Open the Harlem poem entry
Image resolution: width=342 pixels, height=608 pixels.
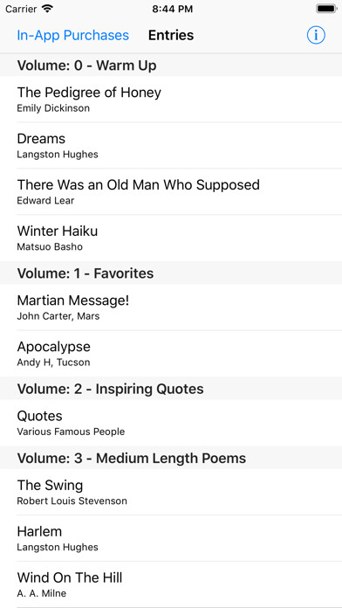coord(171,538)
